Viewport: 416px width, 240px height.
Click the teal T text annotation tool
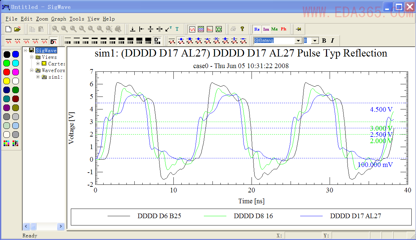177,29
